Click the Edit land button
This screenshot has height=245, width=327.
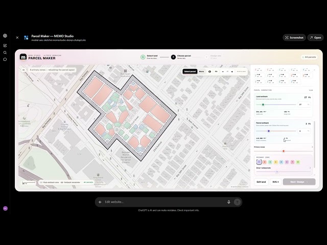(261, 182)
